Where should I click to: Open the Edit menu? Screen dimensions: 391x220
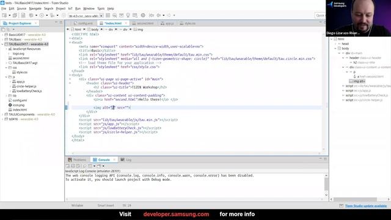tap(12, 9)
